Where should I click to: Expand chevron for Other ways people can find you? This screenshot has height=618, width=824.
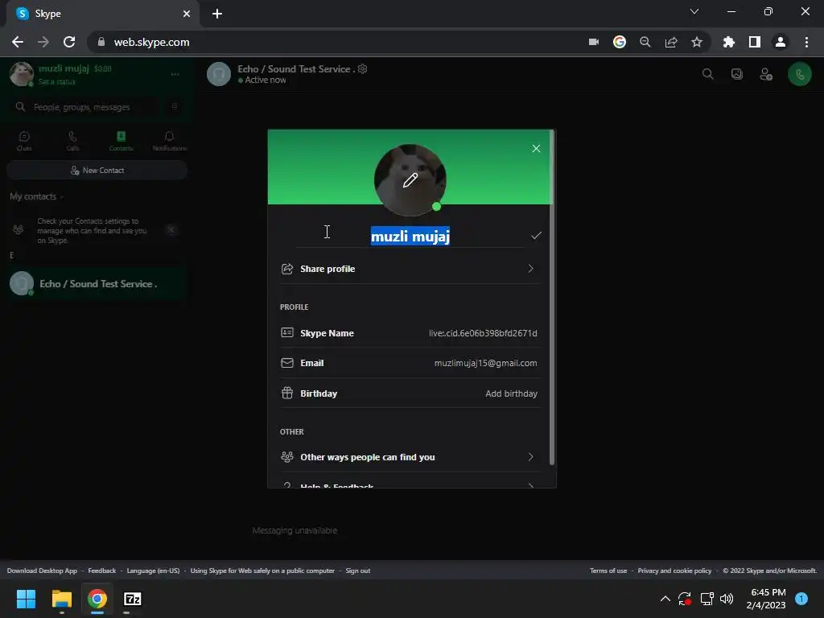click(530, 457)
